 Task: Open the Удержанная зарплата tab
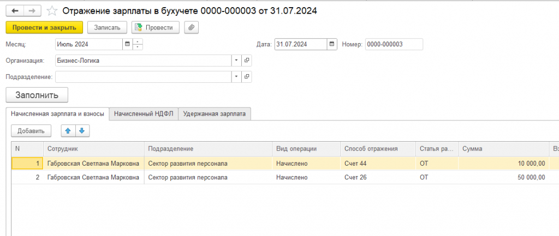214,113
